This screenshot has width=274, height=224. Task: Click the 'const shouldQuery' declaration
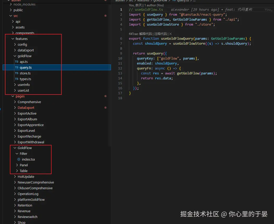pos(150,44)
